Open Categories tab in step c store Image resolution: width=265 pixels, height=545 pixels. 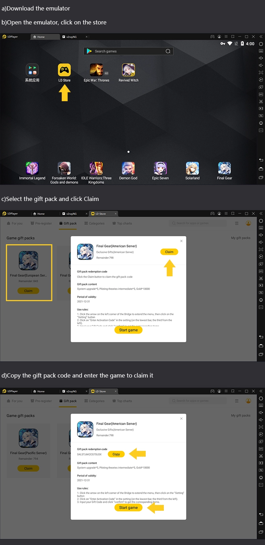[x=94, y=223]
